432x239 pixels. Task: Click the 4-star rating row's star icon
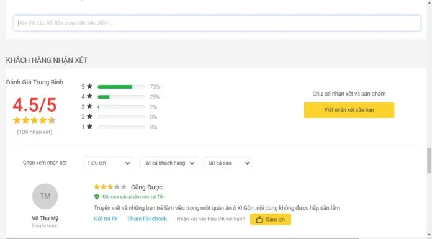[x=89, y=96]
